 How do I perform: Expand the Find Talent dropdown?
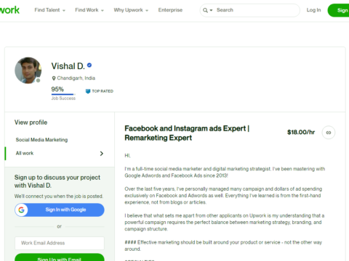(x=50, y=10)
